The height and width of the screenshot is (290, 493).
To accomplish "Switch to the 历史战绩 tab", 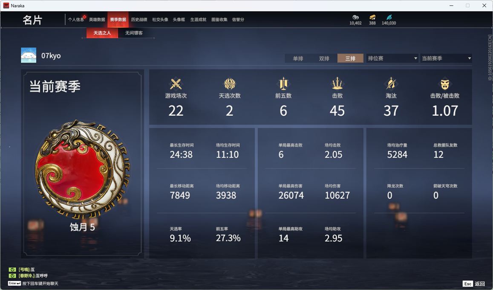I will coord(139,20).
